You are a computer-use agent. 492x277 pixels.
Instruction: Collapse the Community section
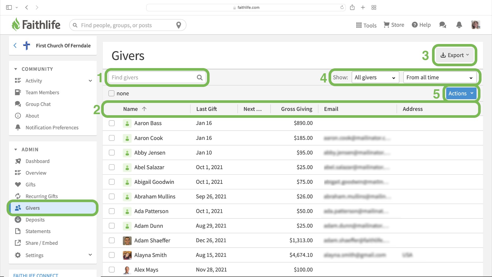(16, 69)
